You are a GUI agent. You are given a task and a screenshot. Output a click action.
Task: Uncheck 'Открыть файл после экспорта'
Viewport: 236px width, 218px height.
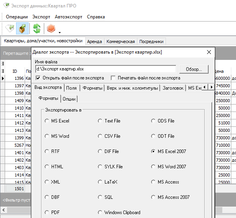(38, 77)
